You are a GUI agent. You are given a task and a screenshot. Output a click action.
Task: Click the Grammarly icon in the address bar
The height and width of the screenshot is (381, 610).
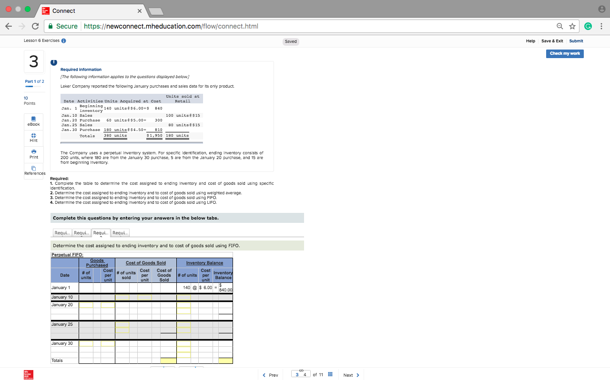click(x=588, y=26)
